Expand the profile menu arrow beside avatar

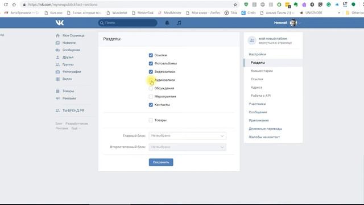[300, 23]
